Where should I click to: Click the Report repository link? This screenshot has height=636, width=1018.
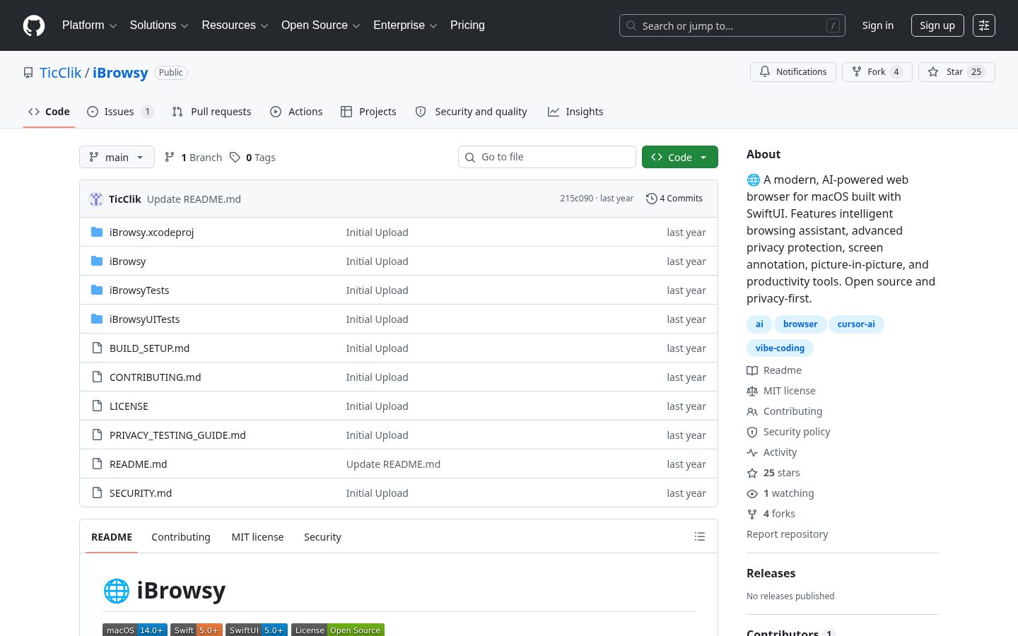[x=787, y=534]
